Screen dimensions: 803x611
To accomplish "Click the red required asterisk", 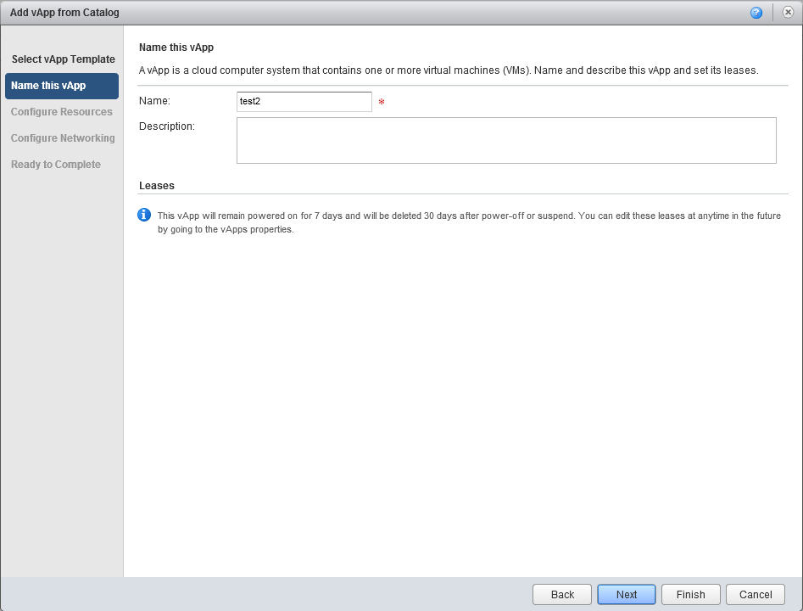I will [x=382, y=102].
